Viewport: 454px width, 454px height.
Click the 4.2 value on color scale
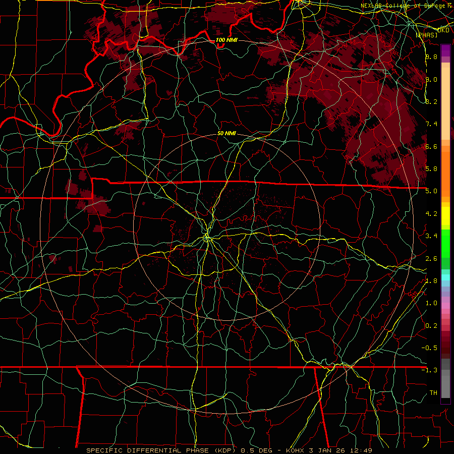(x=431, y=214)
